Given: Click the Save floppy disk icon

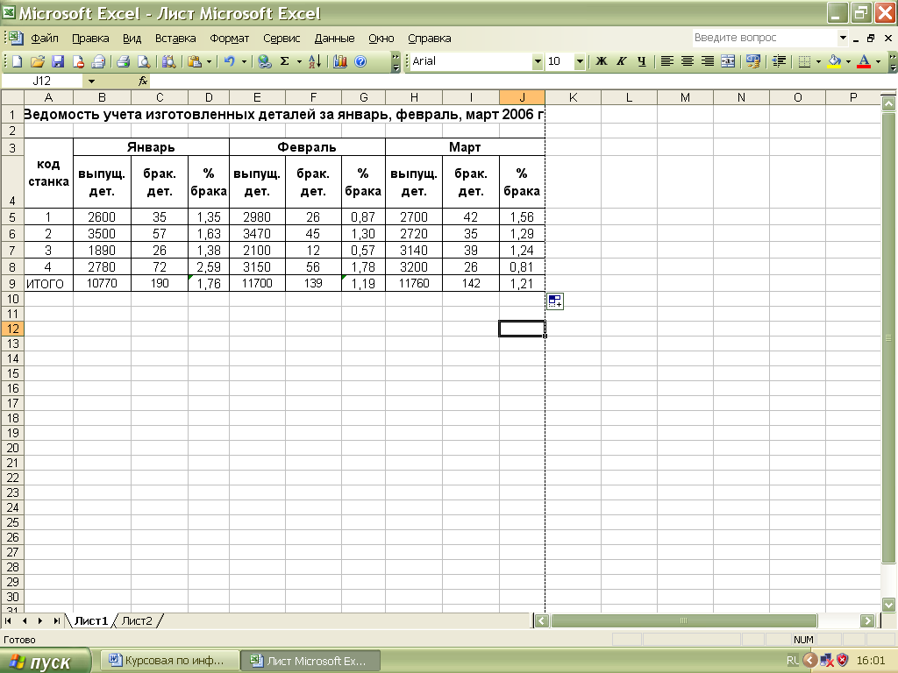Looking at the screenshot, I should [x=58, y=61].
